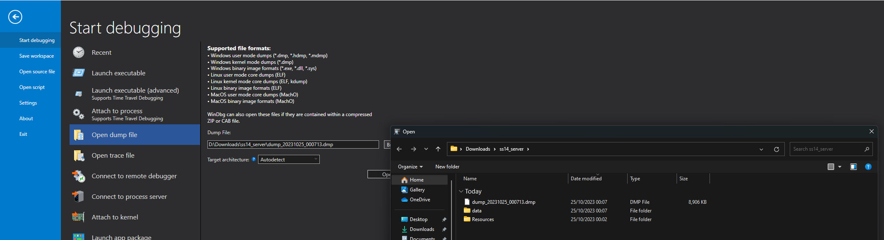Open the view options dropdown arrow
The width and height of the screenshot is (884, 240).
tap(840, 167)
